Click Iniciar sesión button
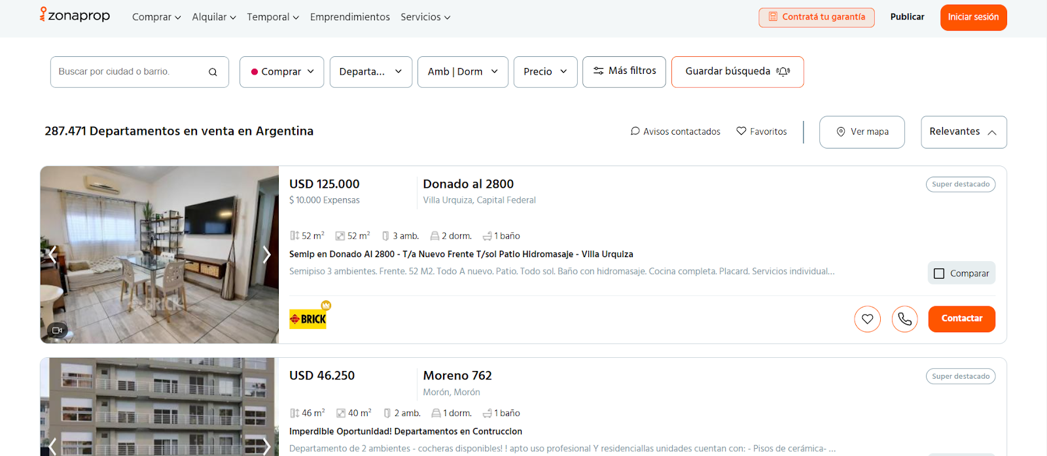 pos(973,18)
